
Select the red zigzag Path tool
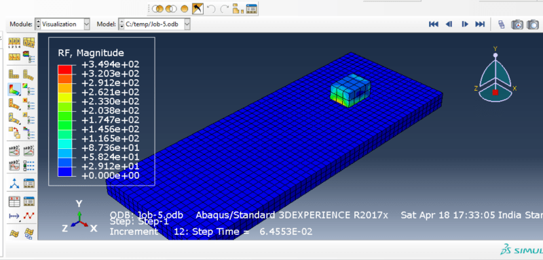click(x=29, y=216)
